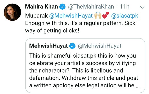Screen dimensions: 149x94
Task: Click Mahira Khan's verified badge
Action: (62, 7)
